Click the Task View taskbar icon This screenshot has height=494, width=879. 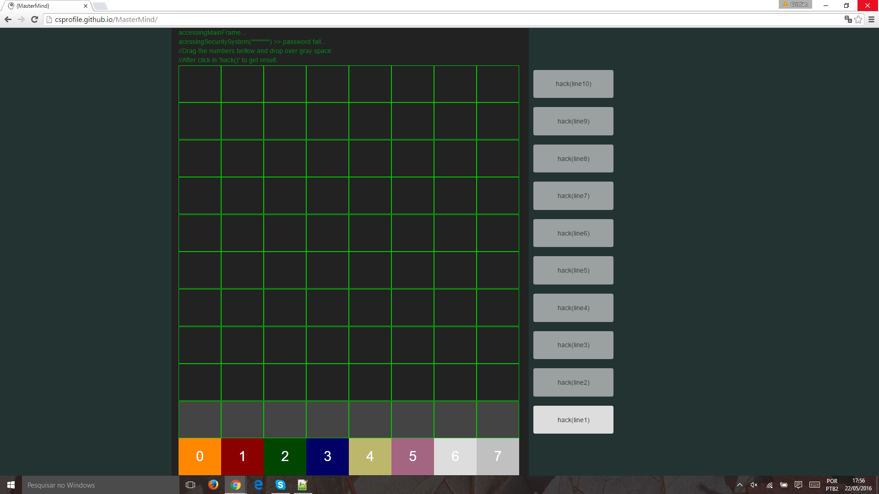click(190, 485)
